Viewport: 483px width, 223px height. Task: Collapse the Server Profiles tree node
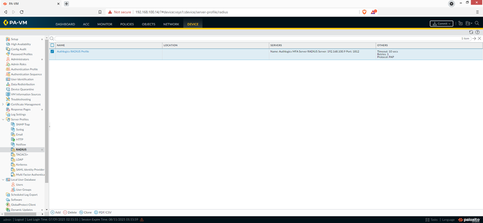[x=3, y=119]
